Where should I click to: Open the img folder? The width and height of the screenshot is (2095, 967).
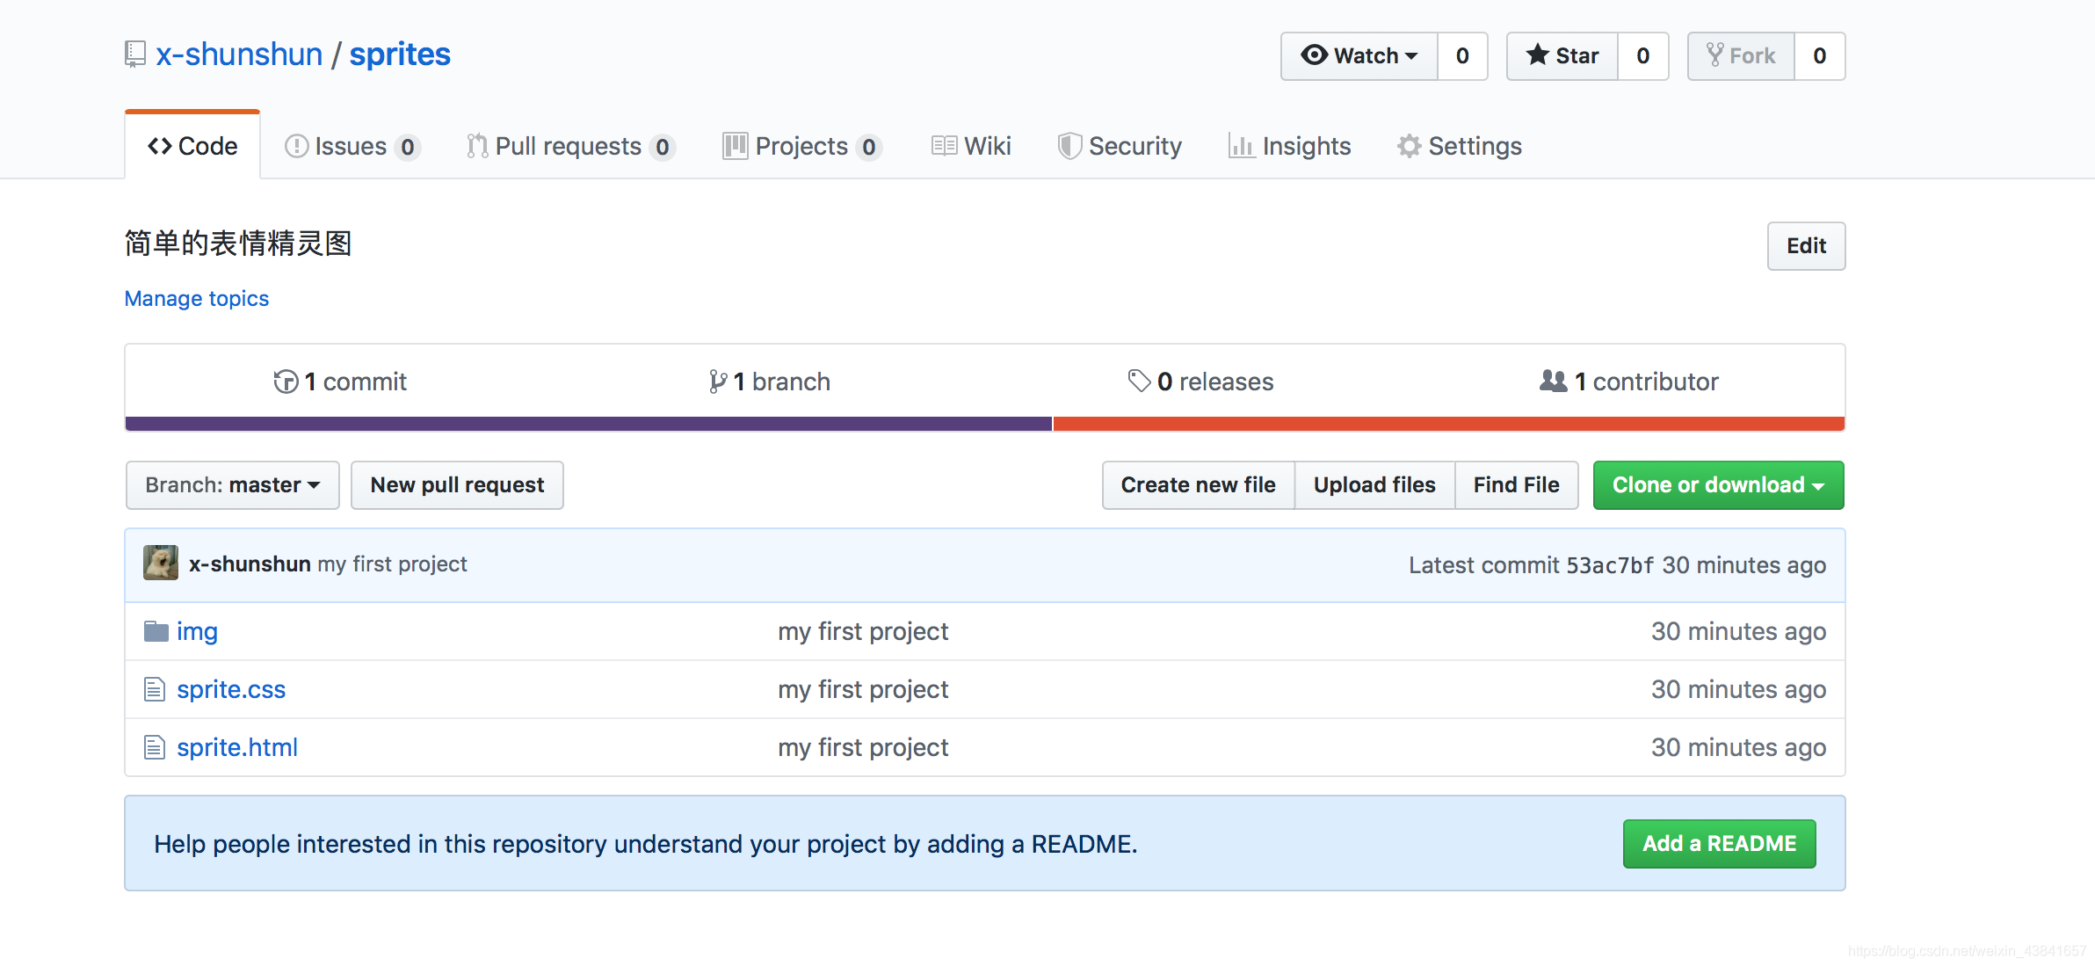197,632
